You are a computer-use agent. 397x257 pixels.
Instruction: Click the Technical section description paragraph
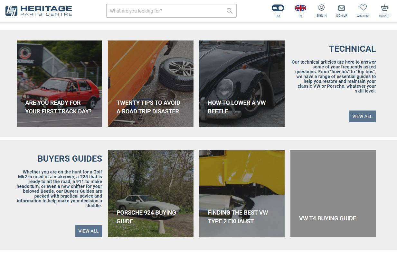334,76
